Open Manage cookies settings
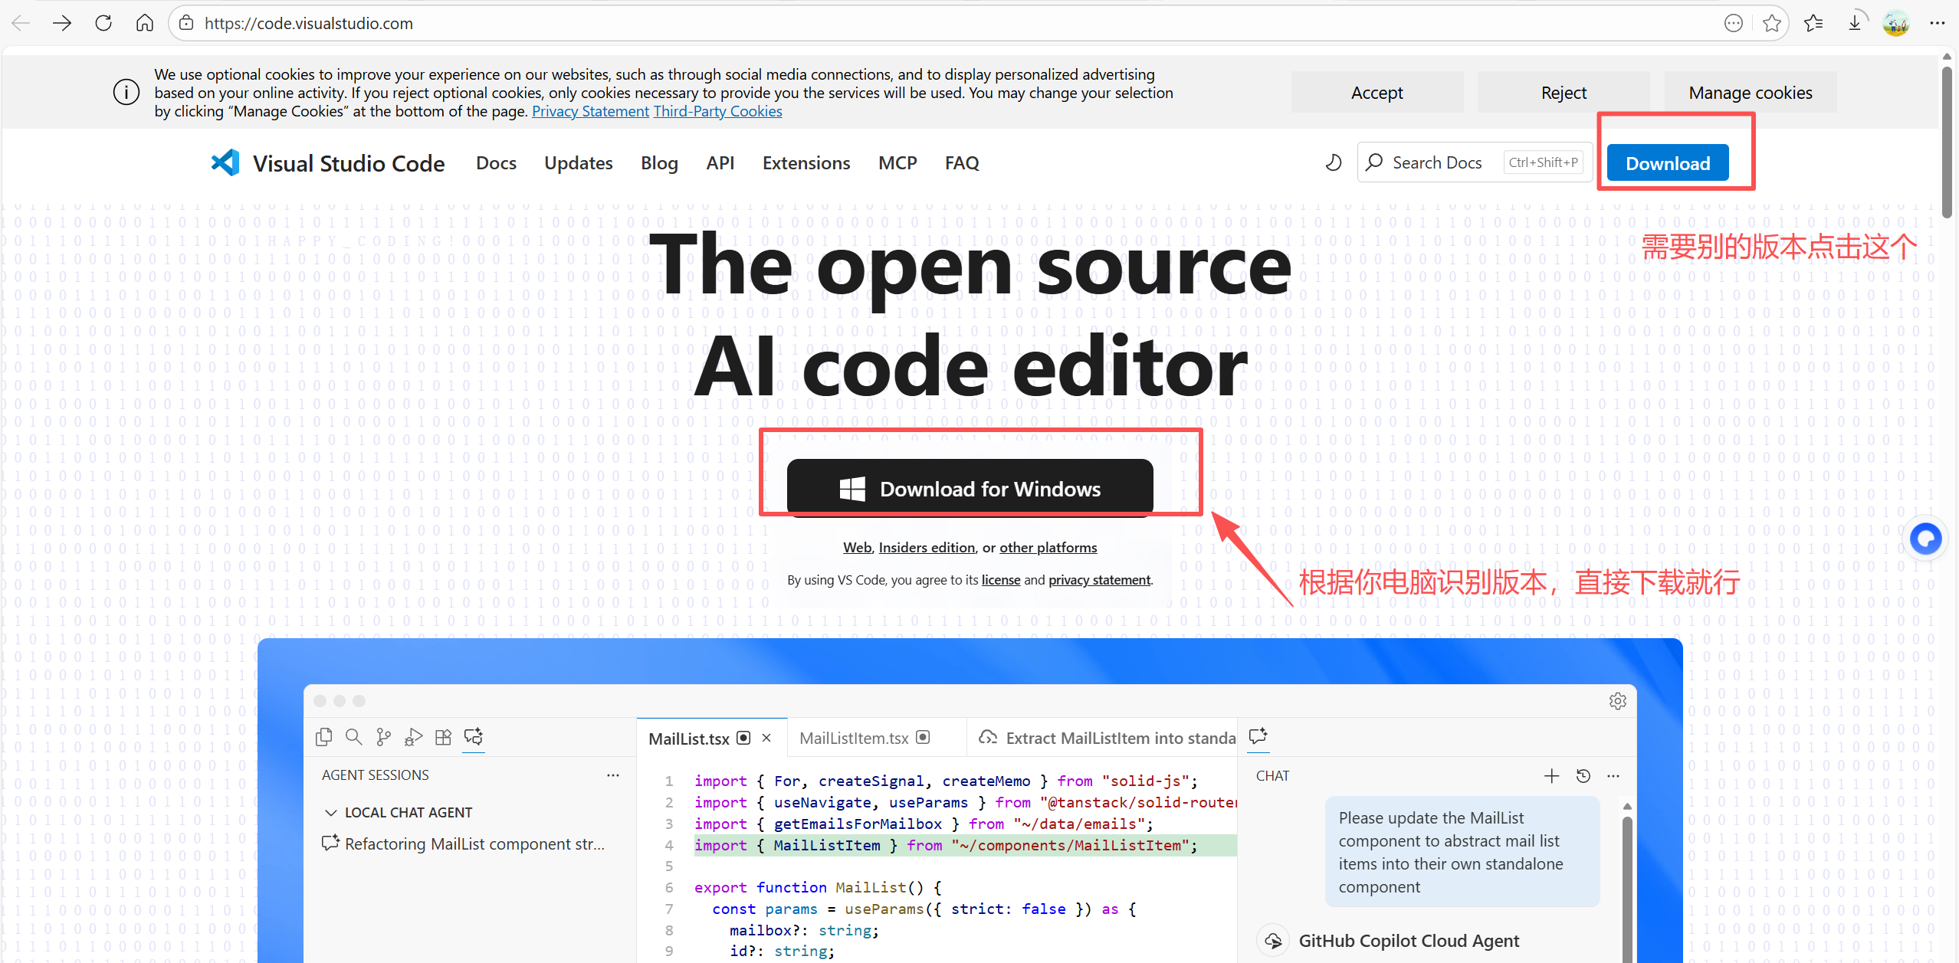The image size is (1959, 963). click(1751, 93)
